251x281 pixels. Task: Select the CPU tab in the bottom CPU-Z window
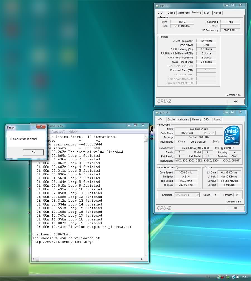pyautogui.click(x=160, y=119)
